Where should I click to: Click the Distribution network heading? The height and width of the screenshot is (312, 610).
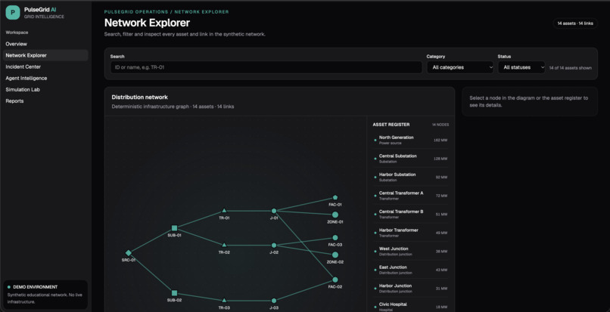pos(140,97)
